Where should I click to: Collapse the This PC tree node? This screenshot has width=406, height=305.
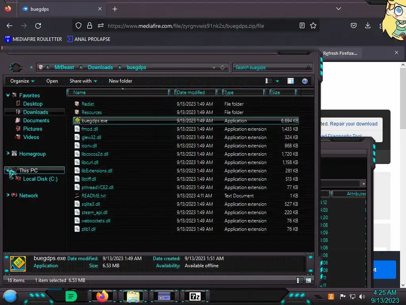8,170
